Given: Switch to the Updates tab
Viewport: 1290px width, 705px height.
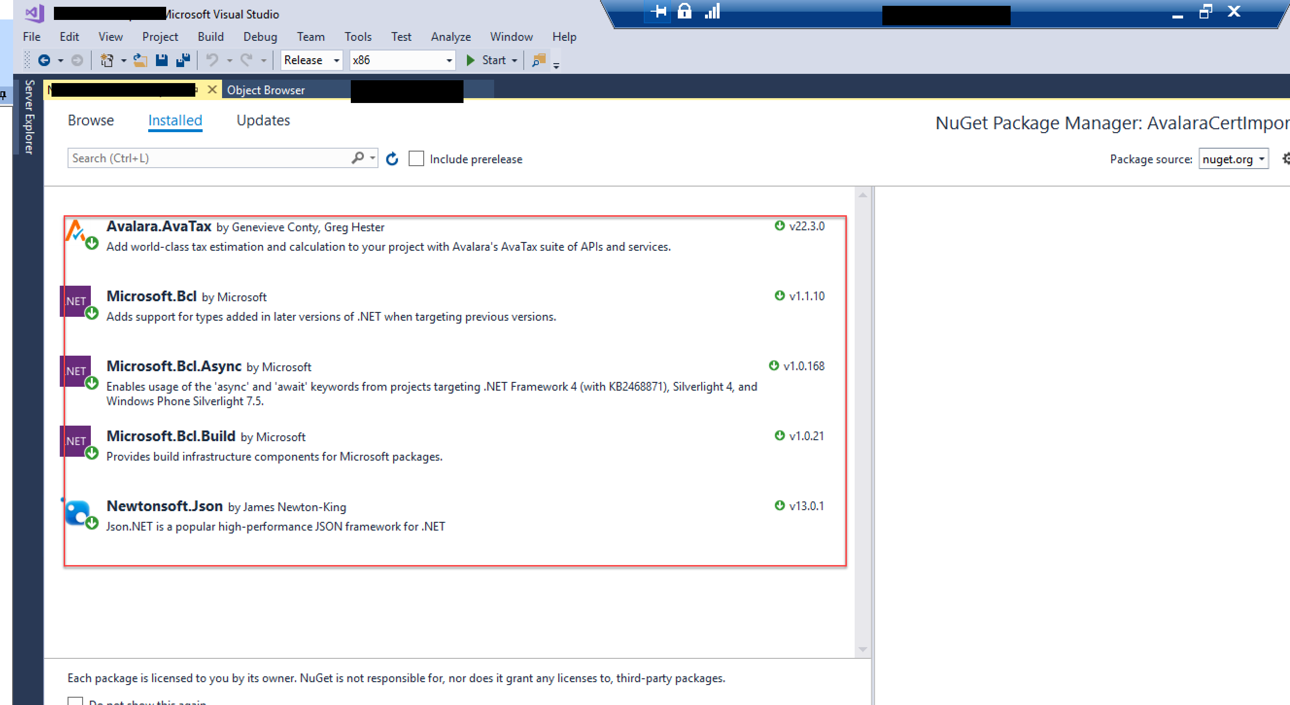Looking at the screenshot, I should click(263, 120).
